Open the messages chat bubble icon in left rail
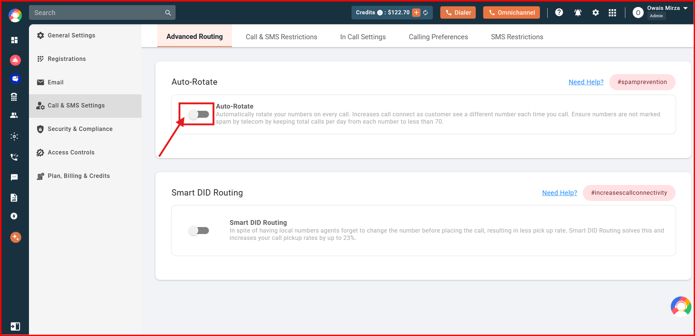695x336 pixels. click(14, 178)
